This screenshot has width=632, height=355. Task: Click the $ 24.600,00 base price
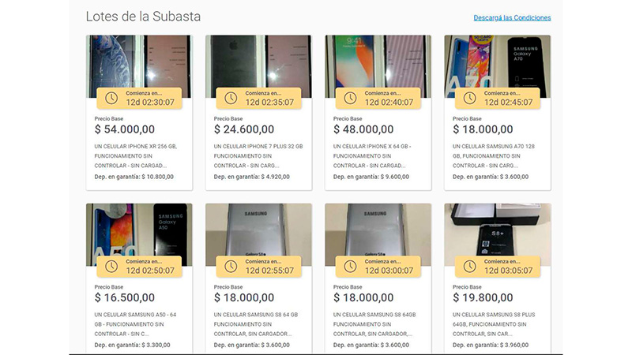[x=244, y=129]
